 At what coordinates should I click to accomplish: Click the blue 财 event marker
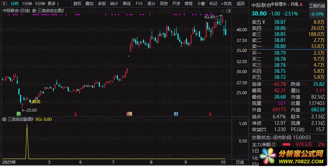point(176,114)
